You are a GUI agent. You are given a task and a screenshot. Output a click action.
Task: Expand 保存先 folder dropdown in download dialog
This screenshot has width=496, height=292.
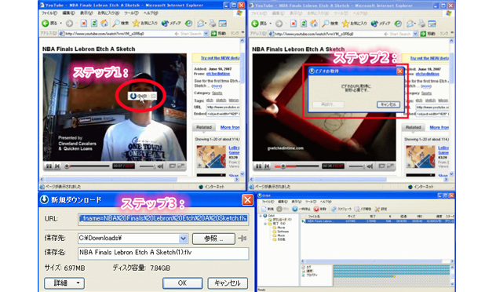coord(183,239)
